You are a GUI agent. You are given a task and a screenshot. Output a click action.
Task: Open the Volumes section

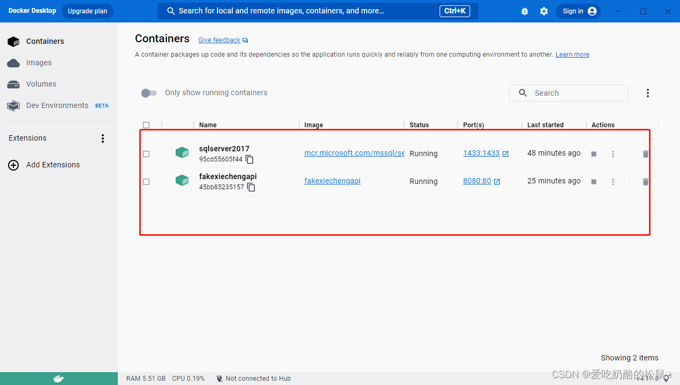41,84
